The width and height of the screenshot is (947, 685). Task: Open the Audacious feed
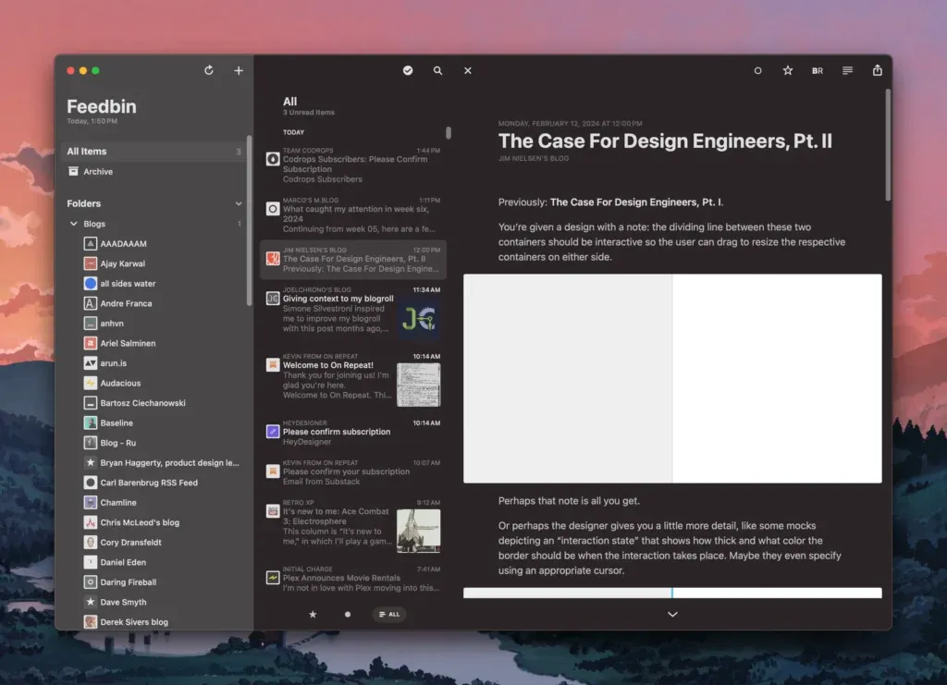click(x=162, y=384)
